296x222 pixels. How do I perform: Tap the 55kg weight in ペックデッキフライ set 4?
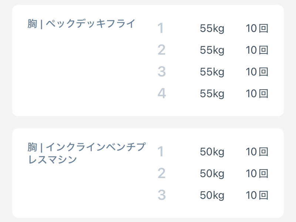(x=212, y=94)
